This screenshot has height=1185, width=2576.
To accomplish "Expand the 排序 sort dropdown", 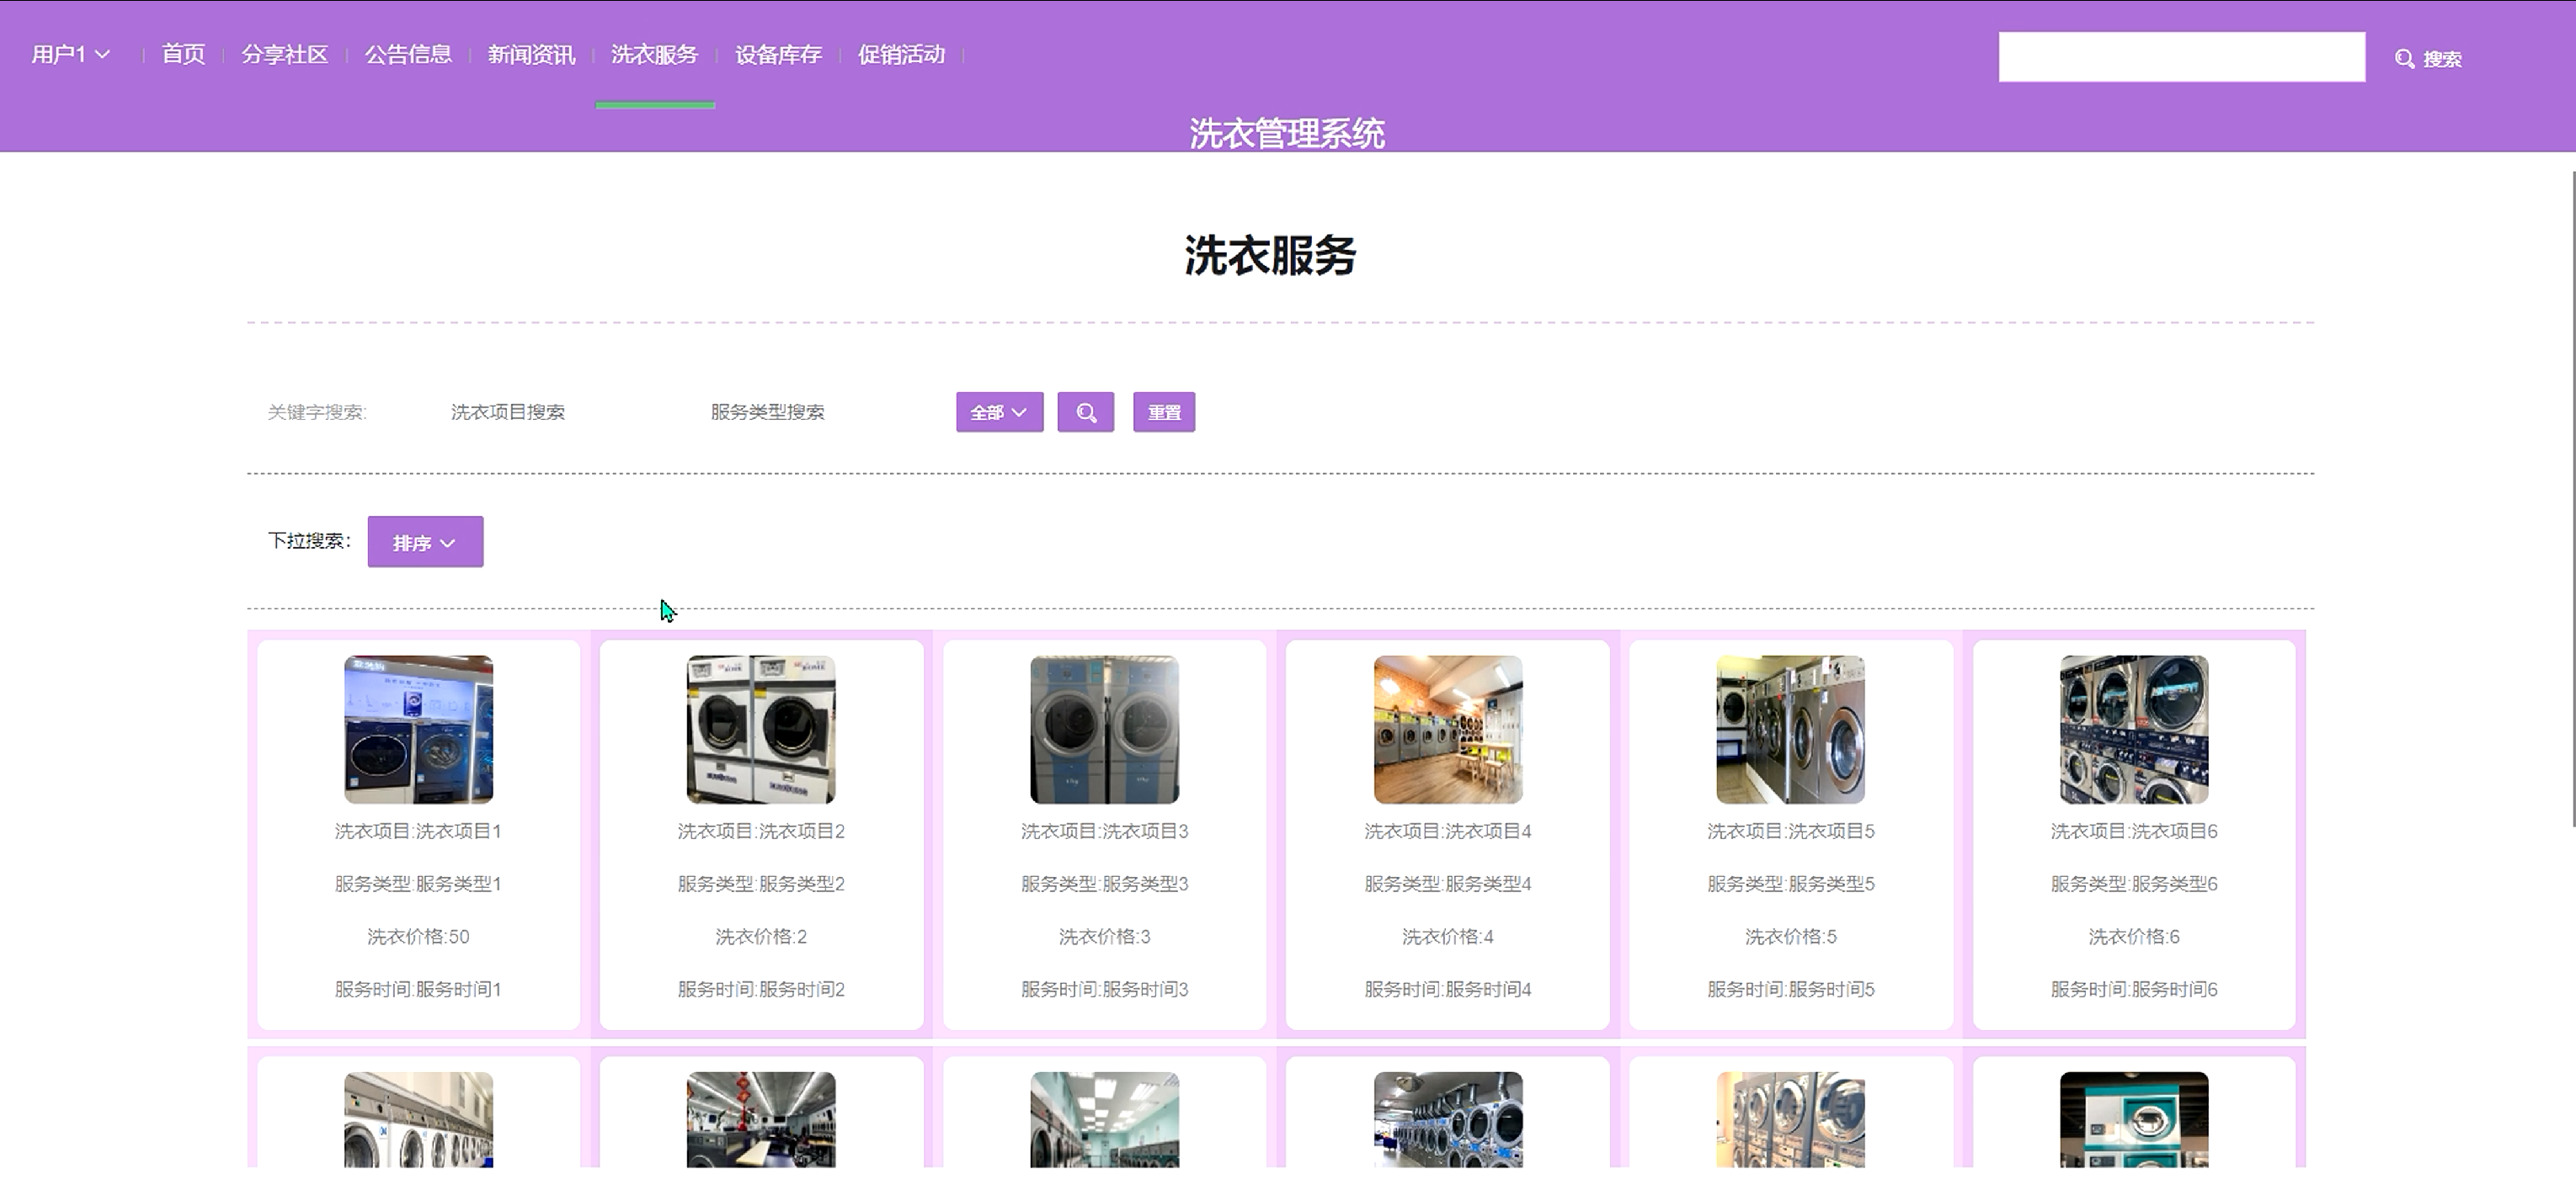I will click(x=425, y=541).
